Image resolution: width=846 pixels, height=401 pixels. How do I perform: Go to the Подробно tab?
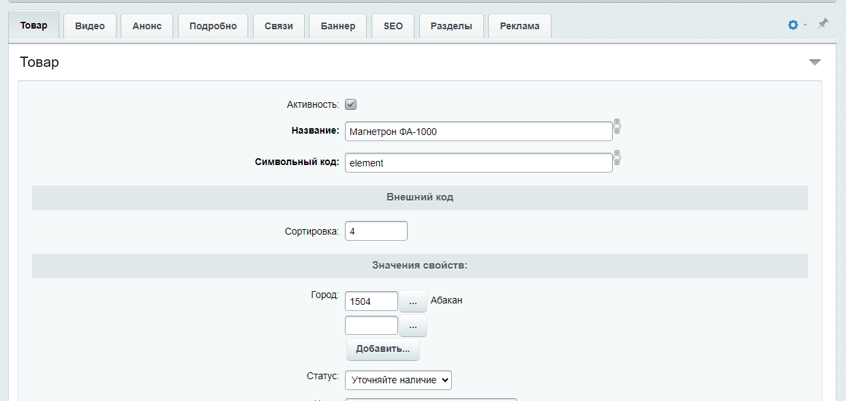[213, 26]
